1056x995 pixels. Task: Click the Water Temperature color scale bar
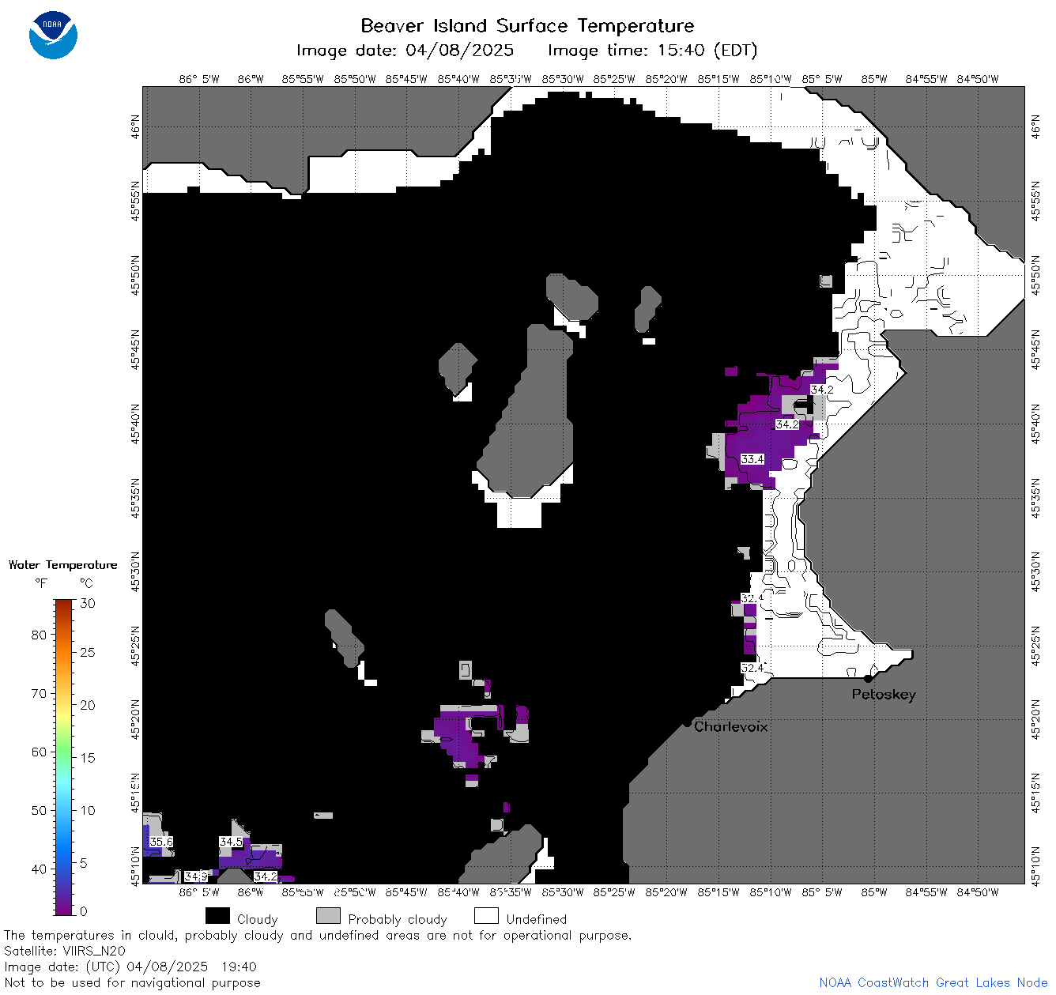tap(64, 756)
